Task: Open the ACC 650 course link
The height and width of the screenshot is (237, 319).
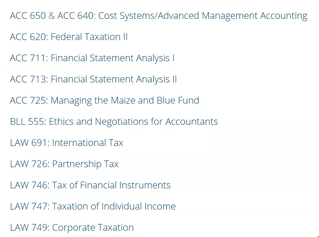Action: click(28, 16)
